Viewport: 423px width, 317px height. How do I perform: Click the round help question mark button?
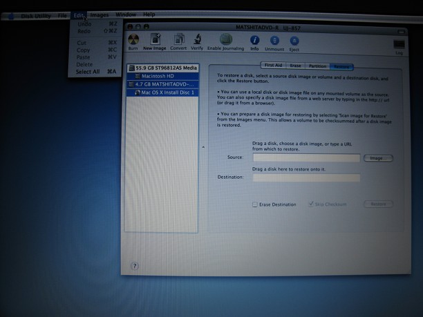134,265
